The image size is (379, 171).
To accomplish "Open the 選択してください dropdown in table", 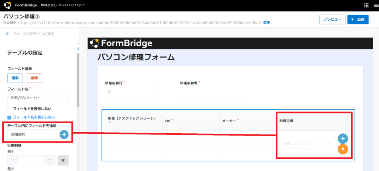I will point(306,144).
